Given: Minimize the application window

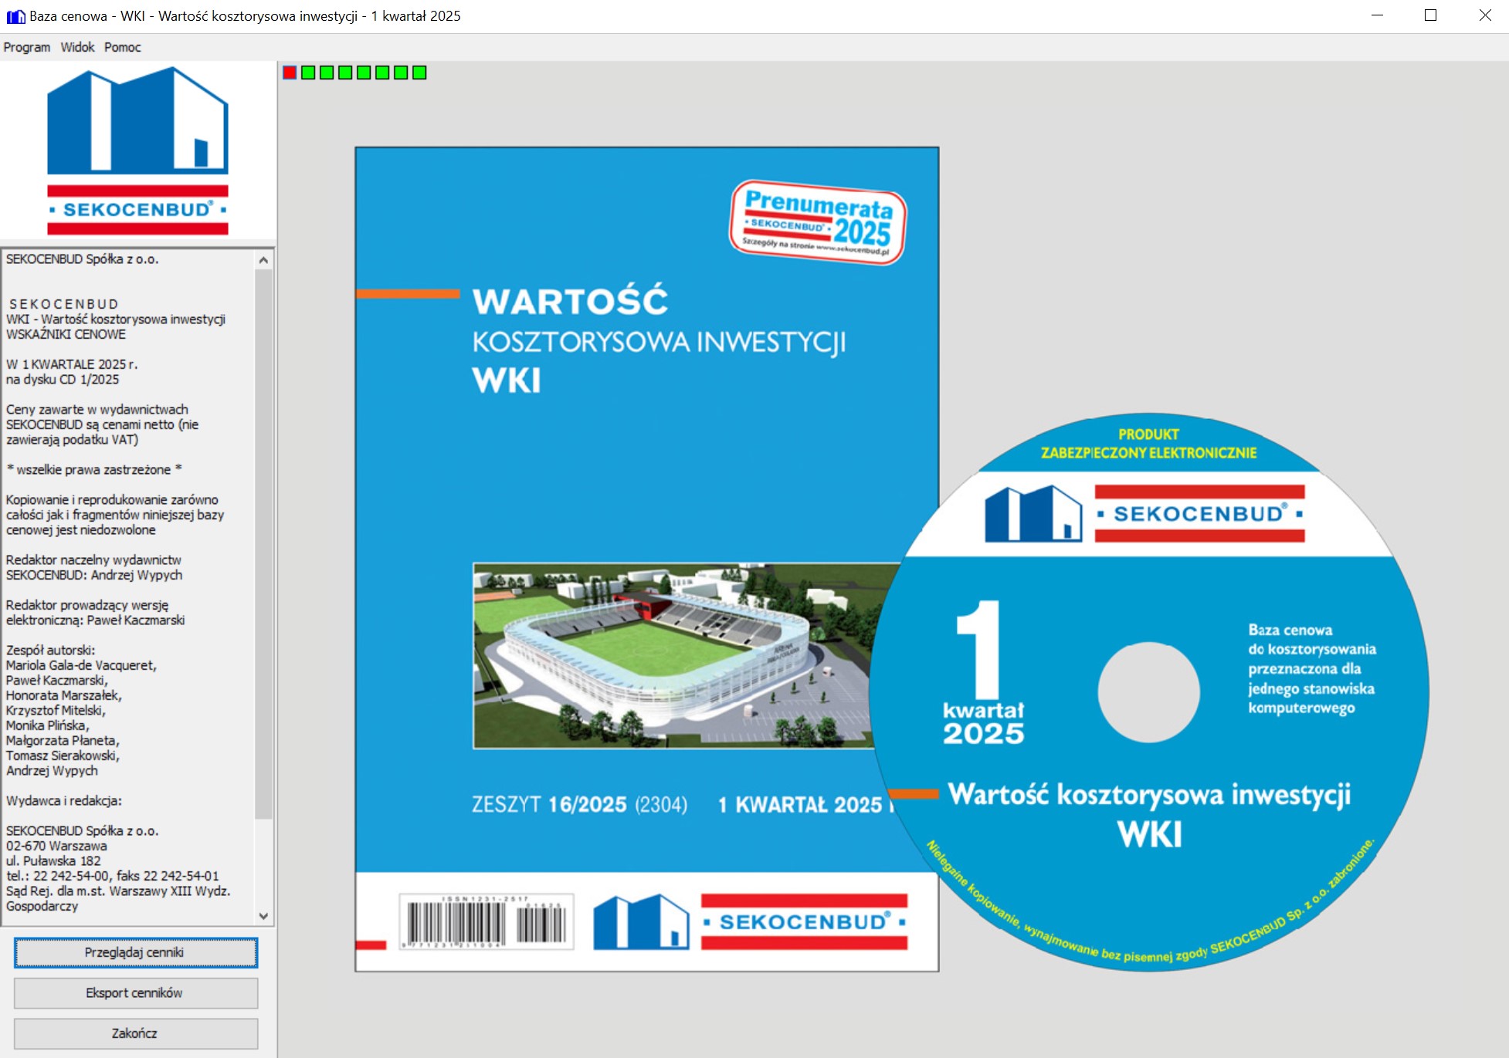Looking at the screenshot, I should (x=1377, y=15).
